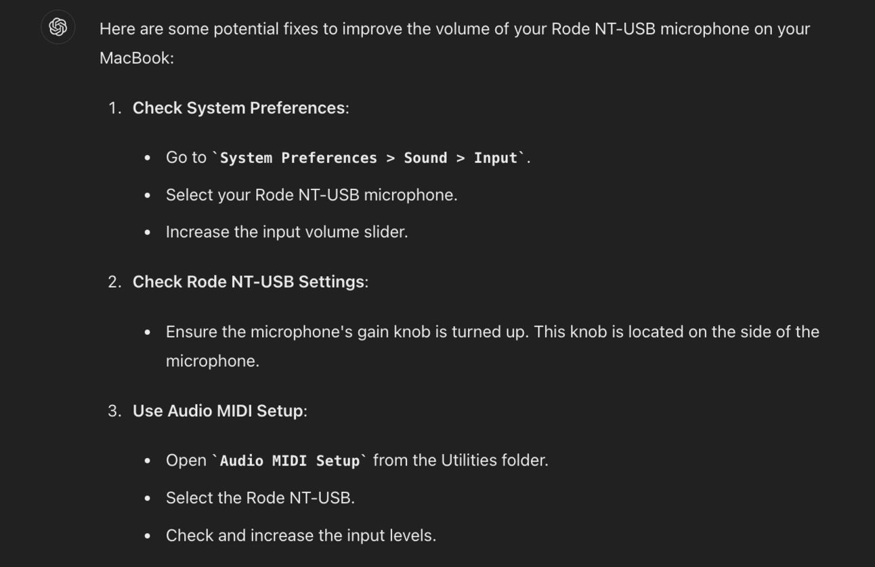This screenshot has width=875, height=567.
Task: Click the gain knob instruction sentence
Action: pos(492,332)
